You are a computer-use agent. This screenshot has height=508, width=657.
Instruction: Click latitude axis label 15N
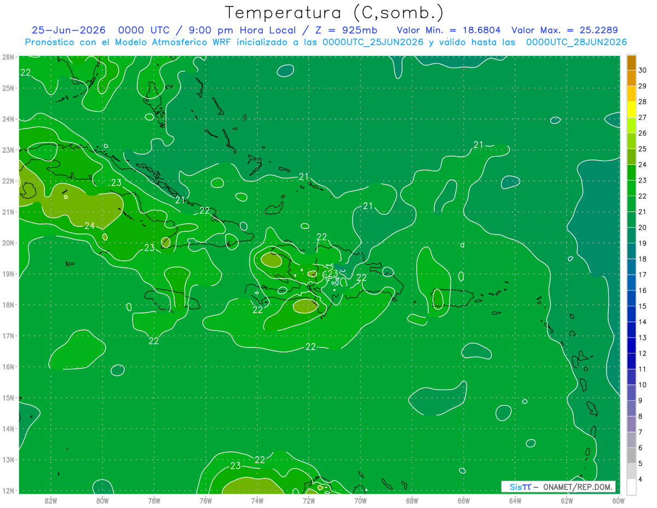8,398
